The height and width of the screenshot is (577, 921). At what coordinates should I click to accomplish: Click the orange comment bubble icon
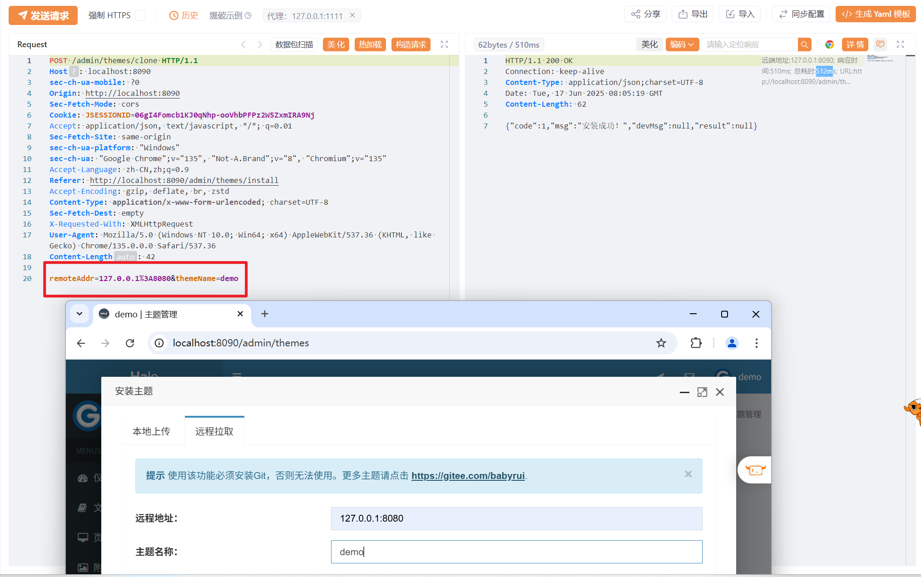(x=880, y=44)
